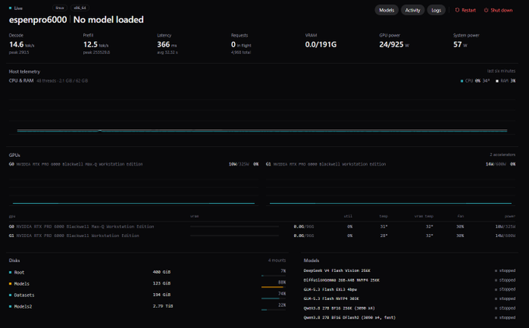Screen dimensions: 529x328
Task: Click G1 power value 14W/600W in table
Action: tap(505, 236)
